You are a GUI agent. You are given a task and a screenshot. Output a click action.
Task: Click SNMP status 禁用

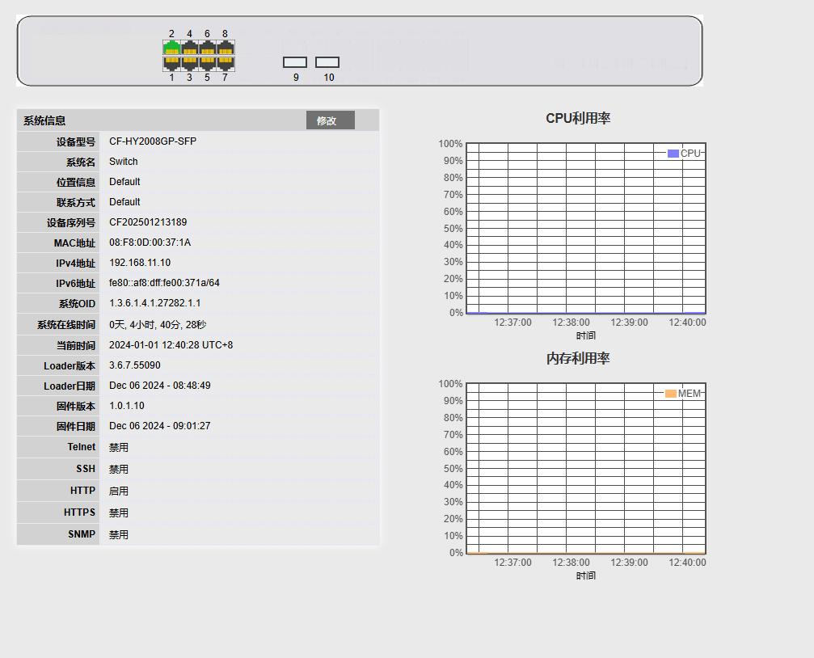tap(118, 534)
